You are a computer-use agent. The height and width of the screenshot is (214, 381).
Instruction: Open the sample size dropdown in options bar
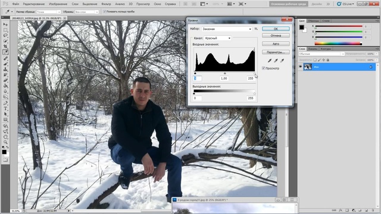(49, 12)
